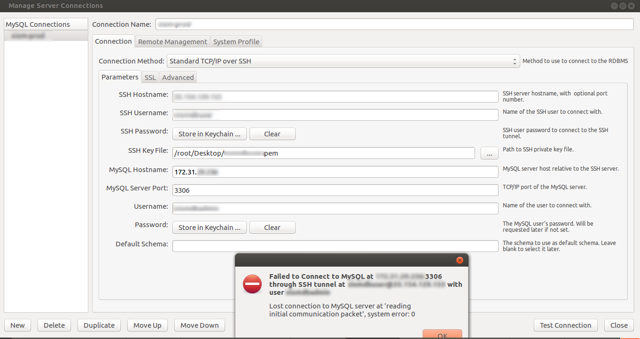This screenshot has height=339, width=640.
Task: Move the selected connection down
Action: coord(199,325)
